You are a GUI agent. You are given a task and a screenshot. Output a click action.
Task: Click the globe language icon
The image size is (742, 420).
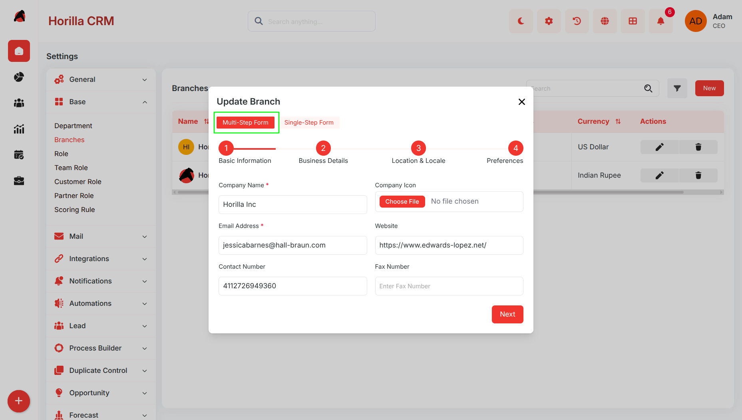605,21
